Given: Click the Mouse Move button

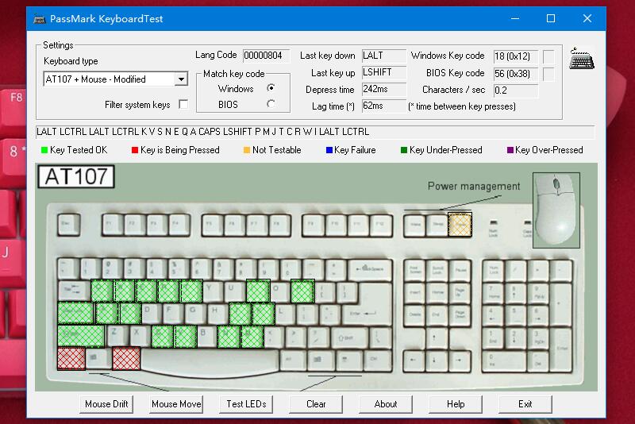Looking at the screenshot, I should click(176, 403).
